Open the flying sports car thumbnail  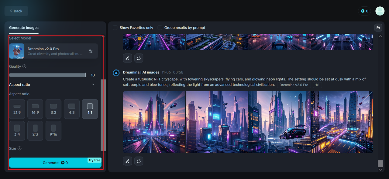(279, 122)
